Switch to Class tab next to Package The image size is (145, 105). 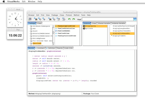[39, 23]
